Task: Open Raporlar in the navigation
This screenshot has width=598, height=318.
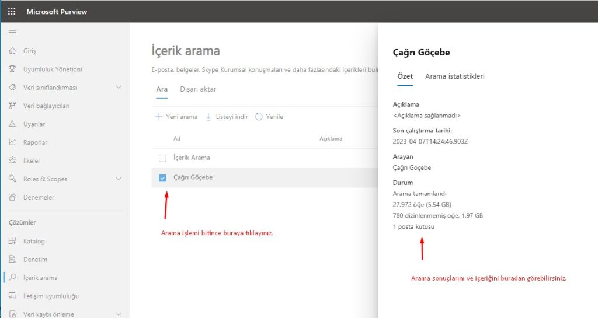Action: pos(35,142)
